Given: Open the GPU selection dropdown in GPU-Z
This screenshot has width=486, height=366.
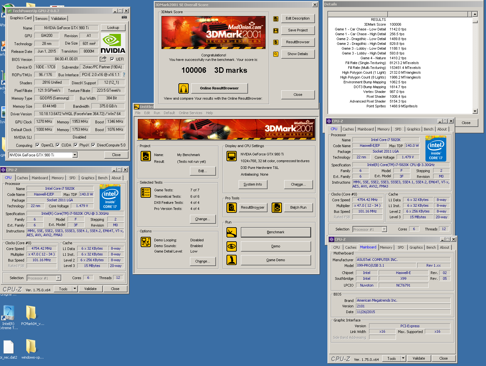Looking at the screenshot, I should pyautogui.click(x=75, y=155).
